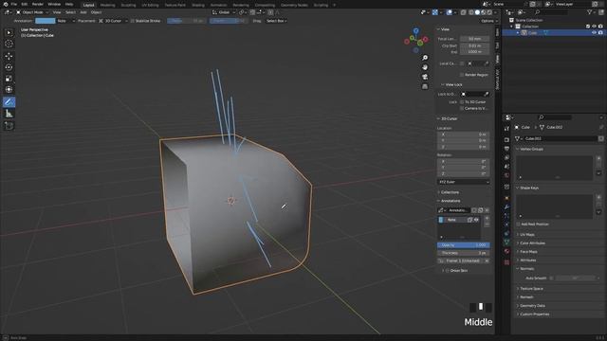Select the Select Box tool at top of toolbar
The image size is (607, 341).
click(x=9, y=32)
